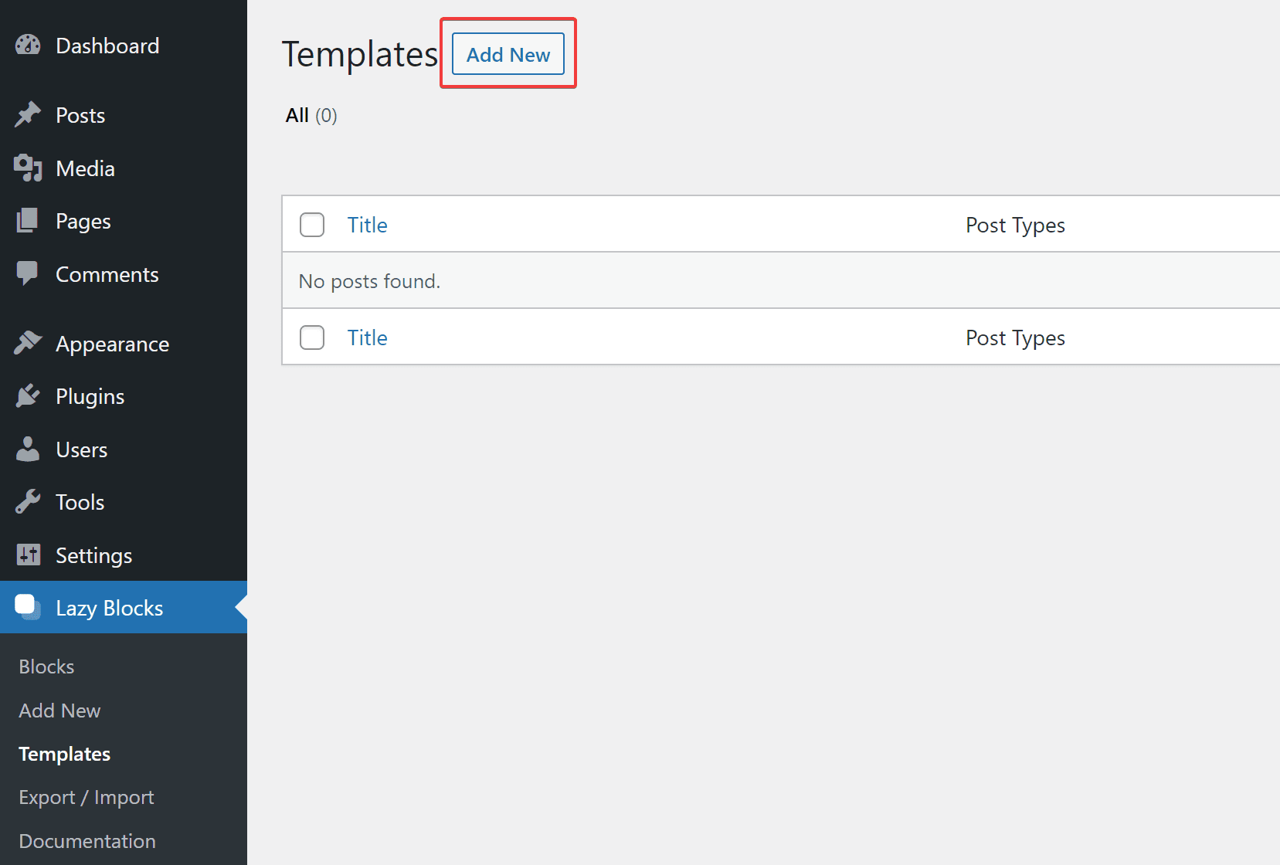Open Comments via the speech bubble icon
Screen dimensions: 1280x865
coord(28,273)
